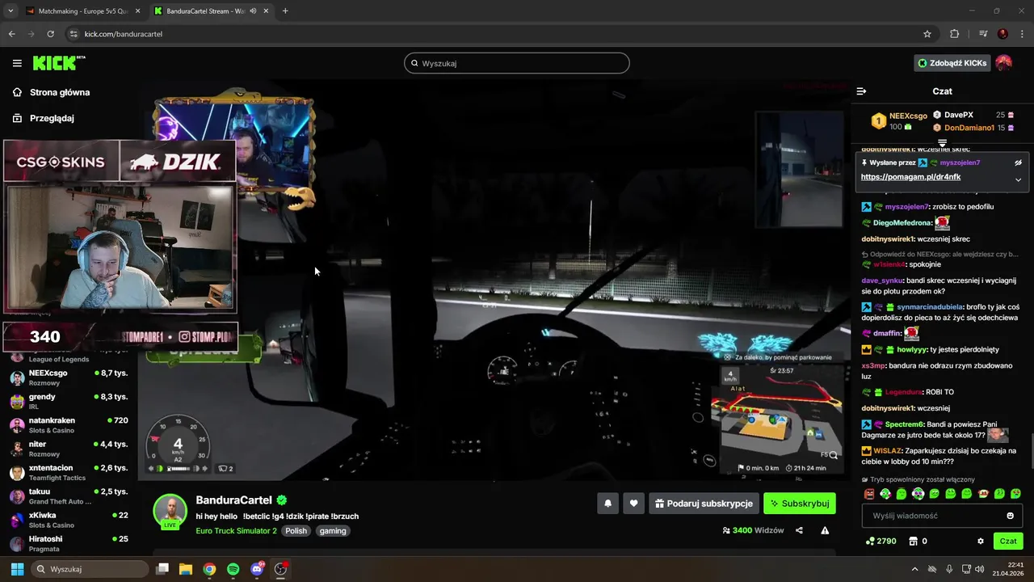Screen dimensions: 1034x582
Task: Show hidden system tray icons chevron
Action: pyautogui.click(x=914, y=569)
